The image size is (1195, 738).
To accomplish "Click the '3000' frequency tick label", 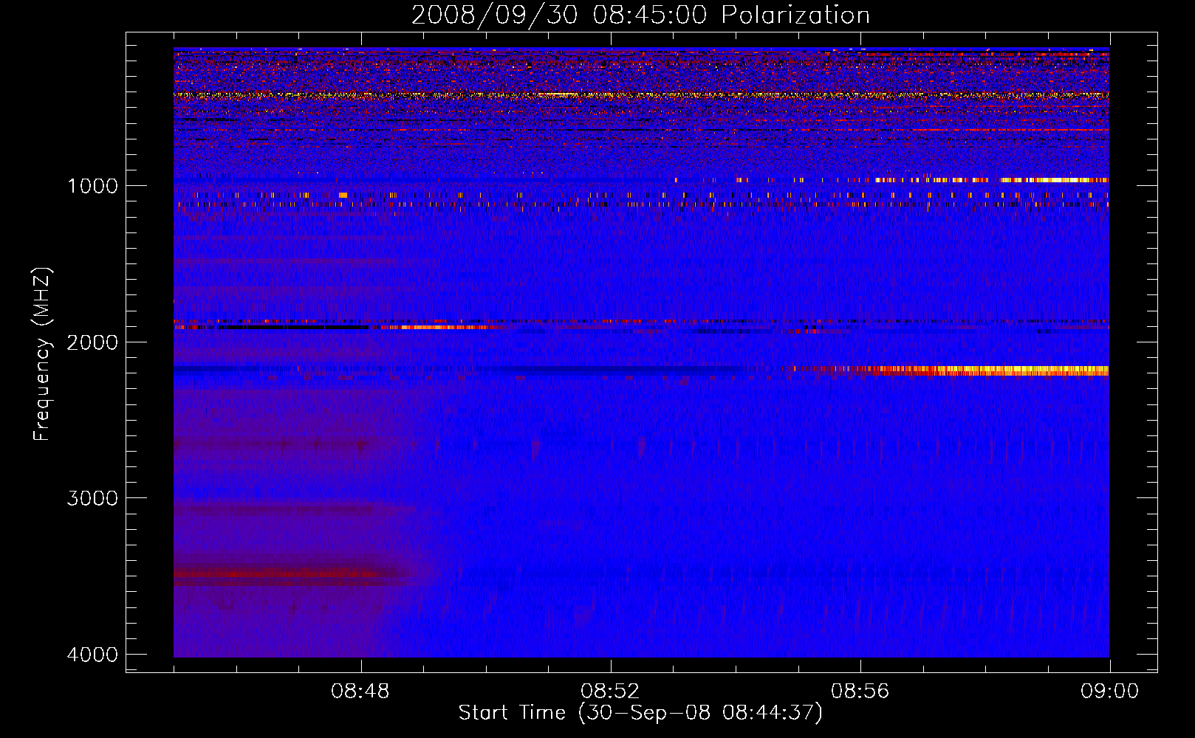I will [x=92, y=498].
